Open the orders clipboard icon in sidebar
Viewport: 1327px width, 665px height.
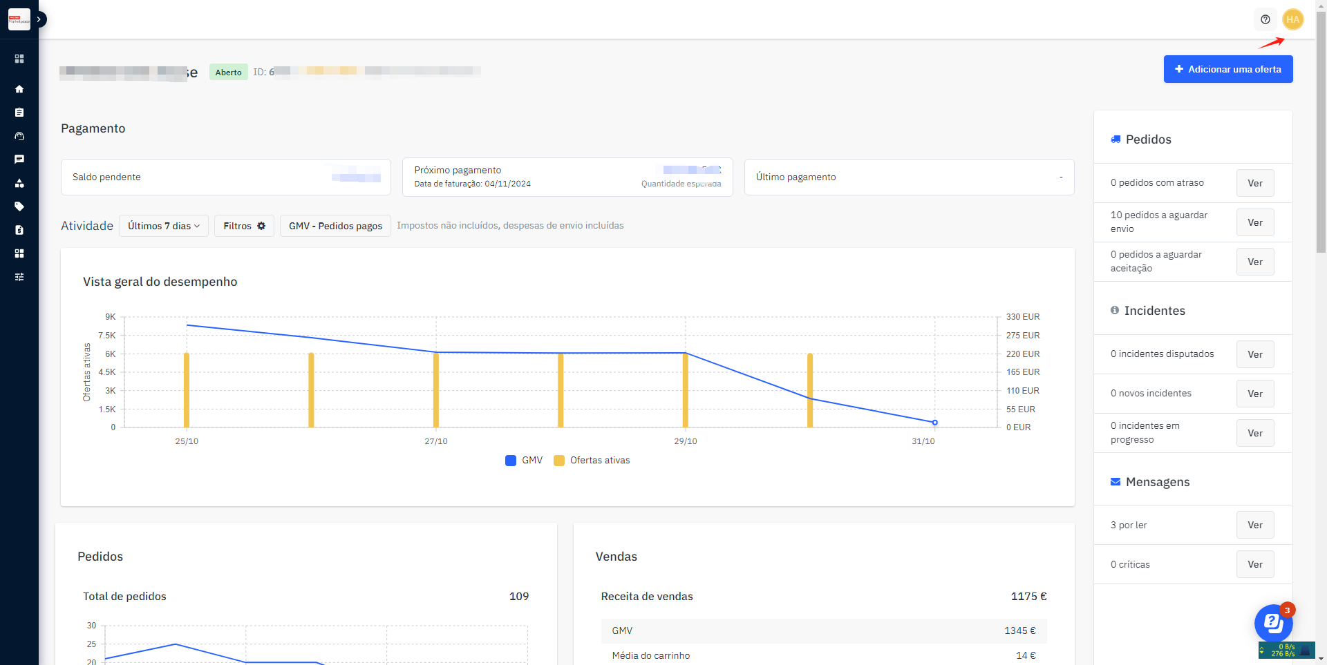(x=19, y=113)
